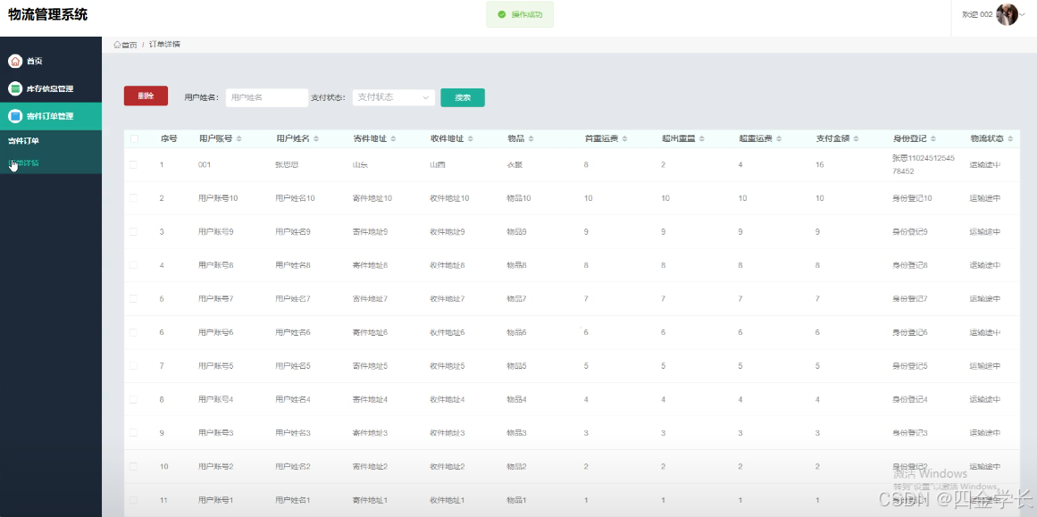The height and width of the screenshot is (517, 1037).
Task: Click the identity cell 张思1102451254578452
Action: (x=924, y=164)
